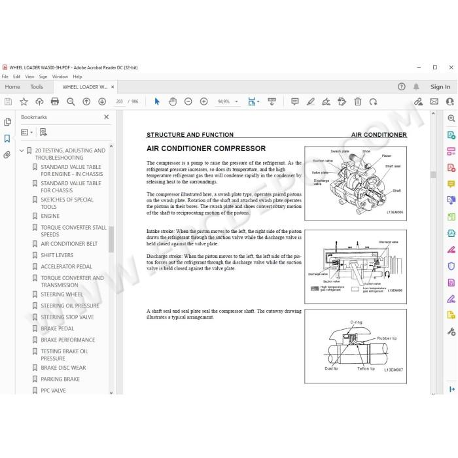Open the Help menu
458x458 pixels.
77,77
